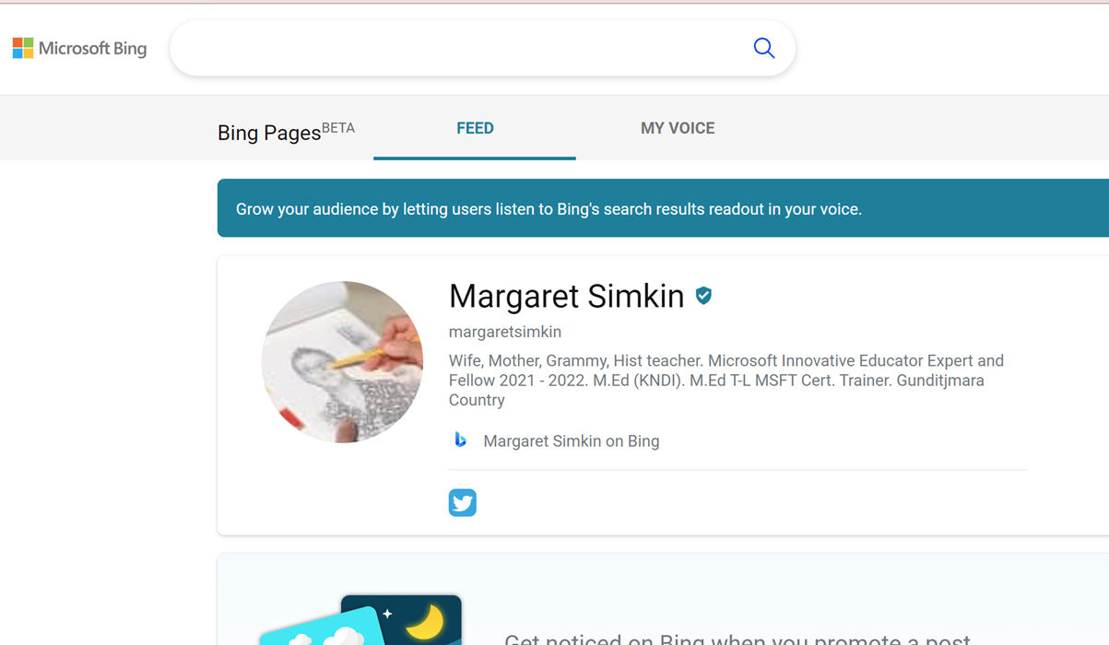Click the Bing Pages title
The width and height of the screenshot is (1109, 645).
[x=268, y=133]
